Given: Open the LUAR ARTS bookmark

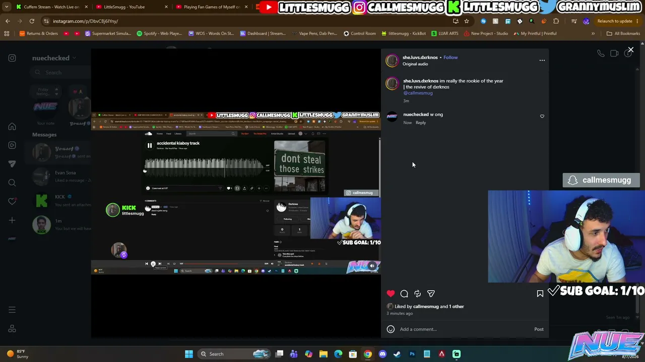Looking at the screenshot, I should [444, 34].
